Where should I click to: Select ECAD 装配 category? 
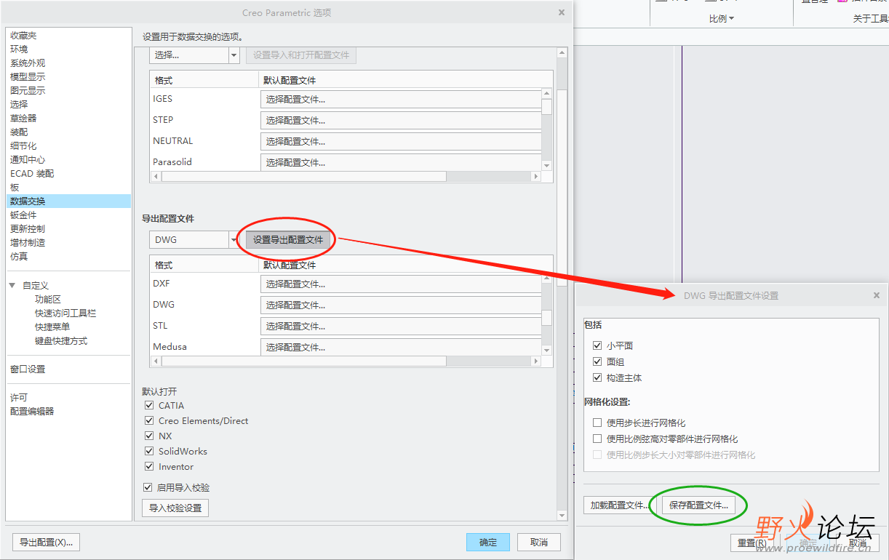(32, 174)
